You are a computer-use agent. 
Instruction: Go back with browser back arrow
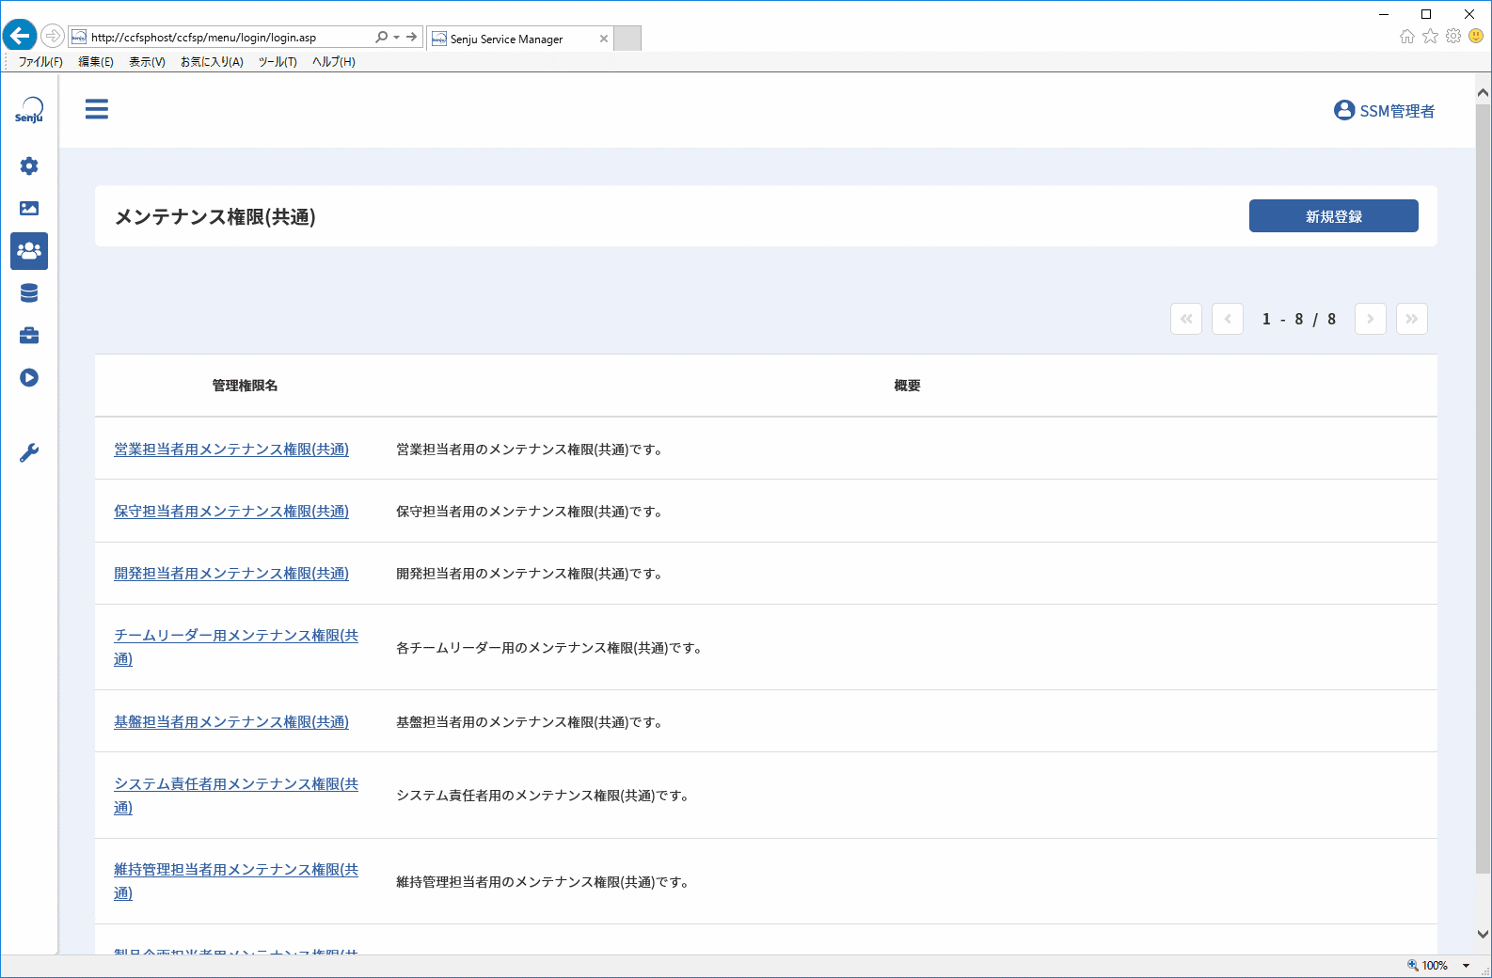20,37
